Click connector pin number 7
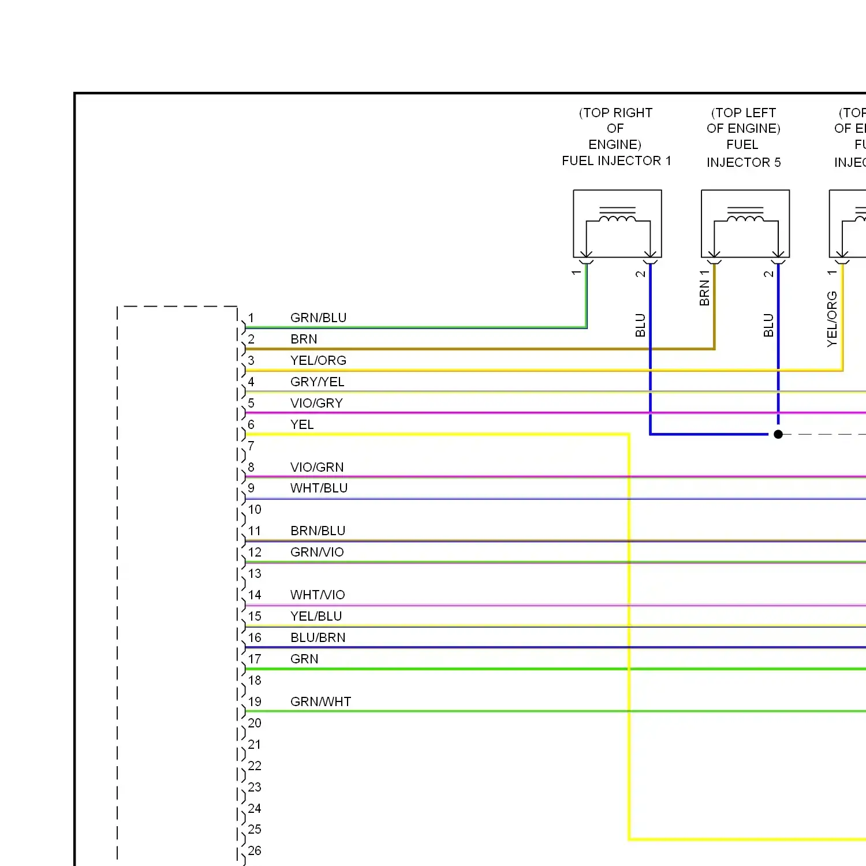Viewport: 866px width, 866px height. pos(251,446)
